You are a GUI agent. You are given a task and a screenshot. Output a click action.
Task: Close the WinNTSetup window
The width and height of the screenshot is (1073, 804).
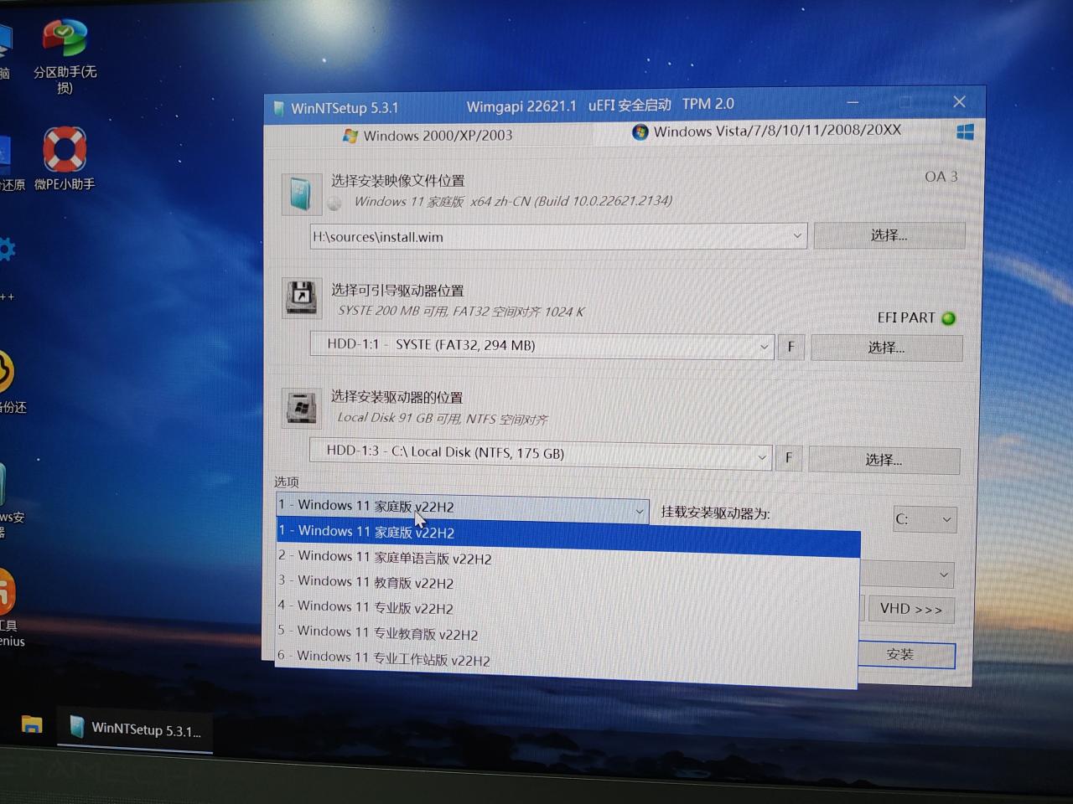point(959,102)
